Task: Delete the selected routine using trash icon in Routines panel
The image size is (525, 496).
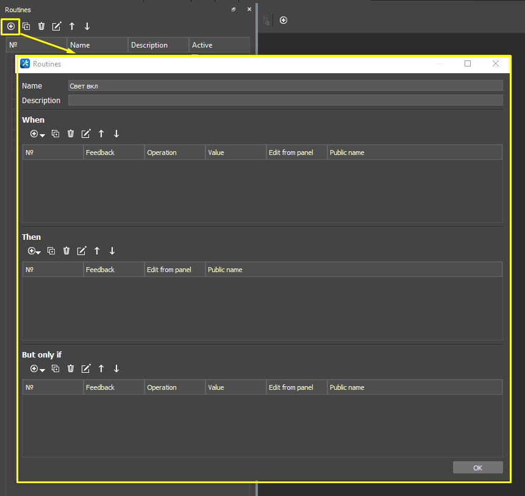Action: [x=41, y=26]
